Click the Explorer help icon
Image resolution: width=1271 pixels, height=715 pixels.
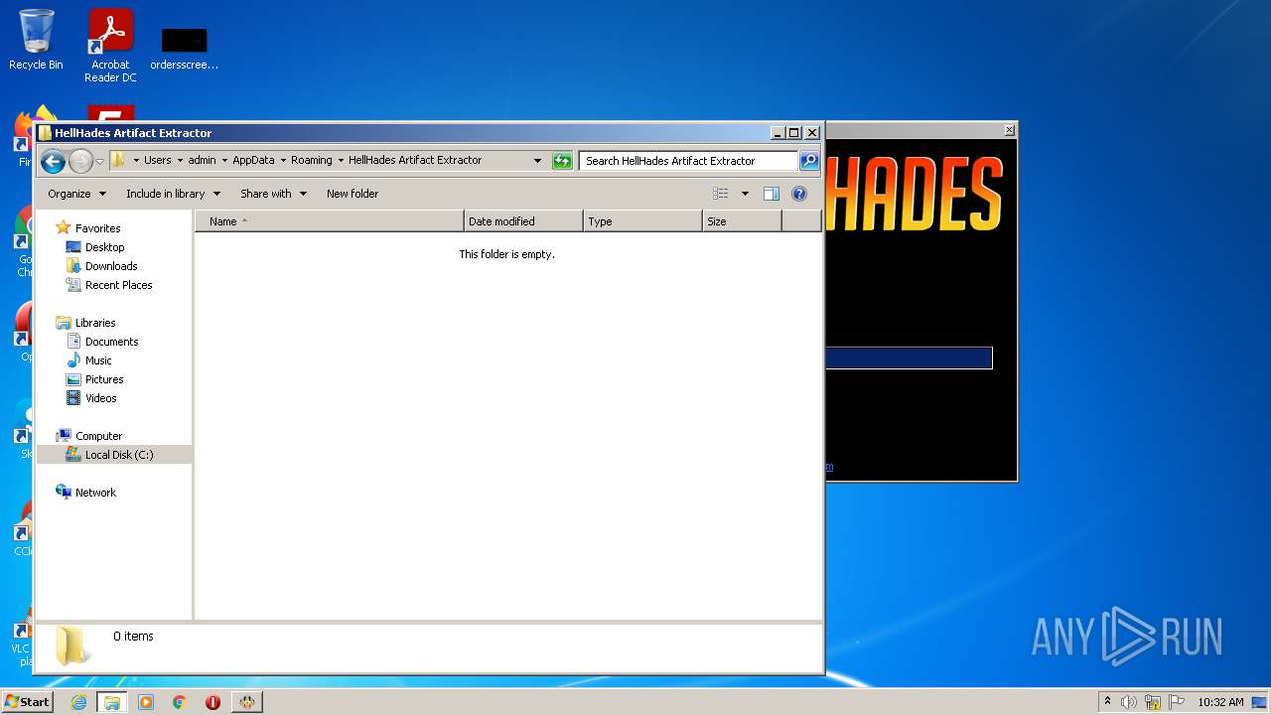tap(799, 194)
